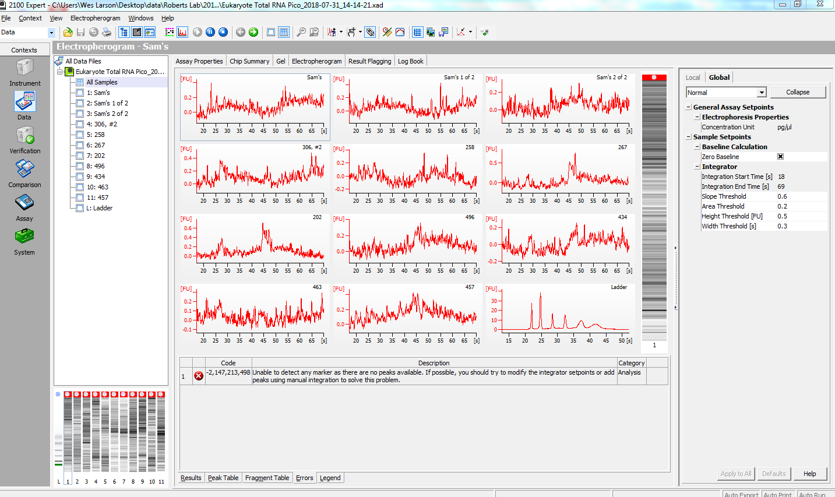Show all wells grid view icon
The image size is (835, 497).
coord(284,32)
